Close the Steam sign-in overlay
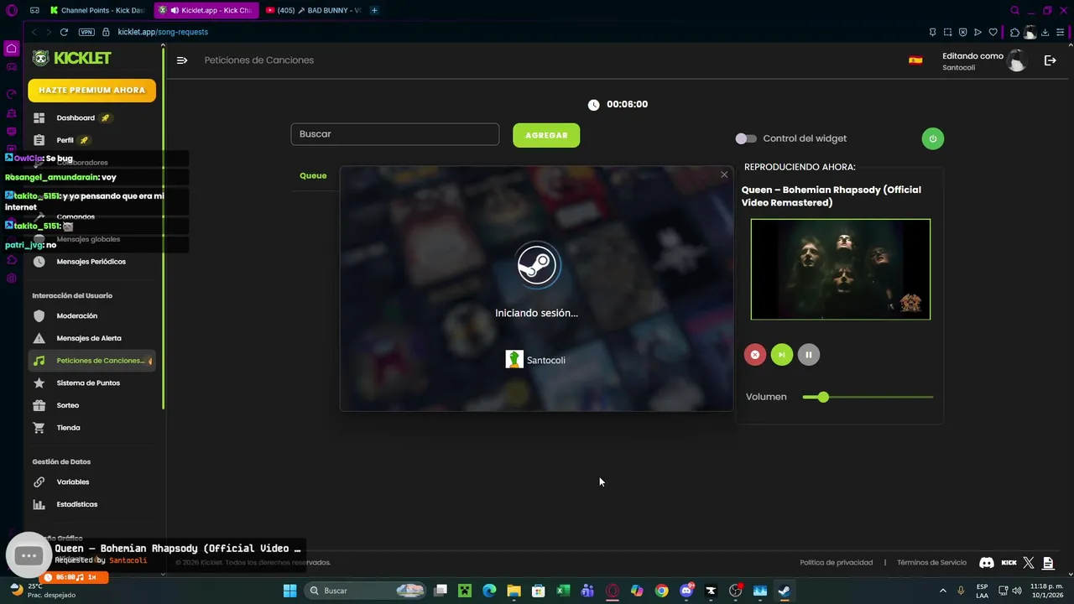The width and height of the screenshot is (1074, 604). [724, 174]
